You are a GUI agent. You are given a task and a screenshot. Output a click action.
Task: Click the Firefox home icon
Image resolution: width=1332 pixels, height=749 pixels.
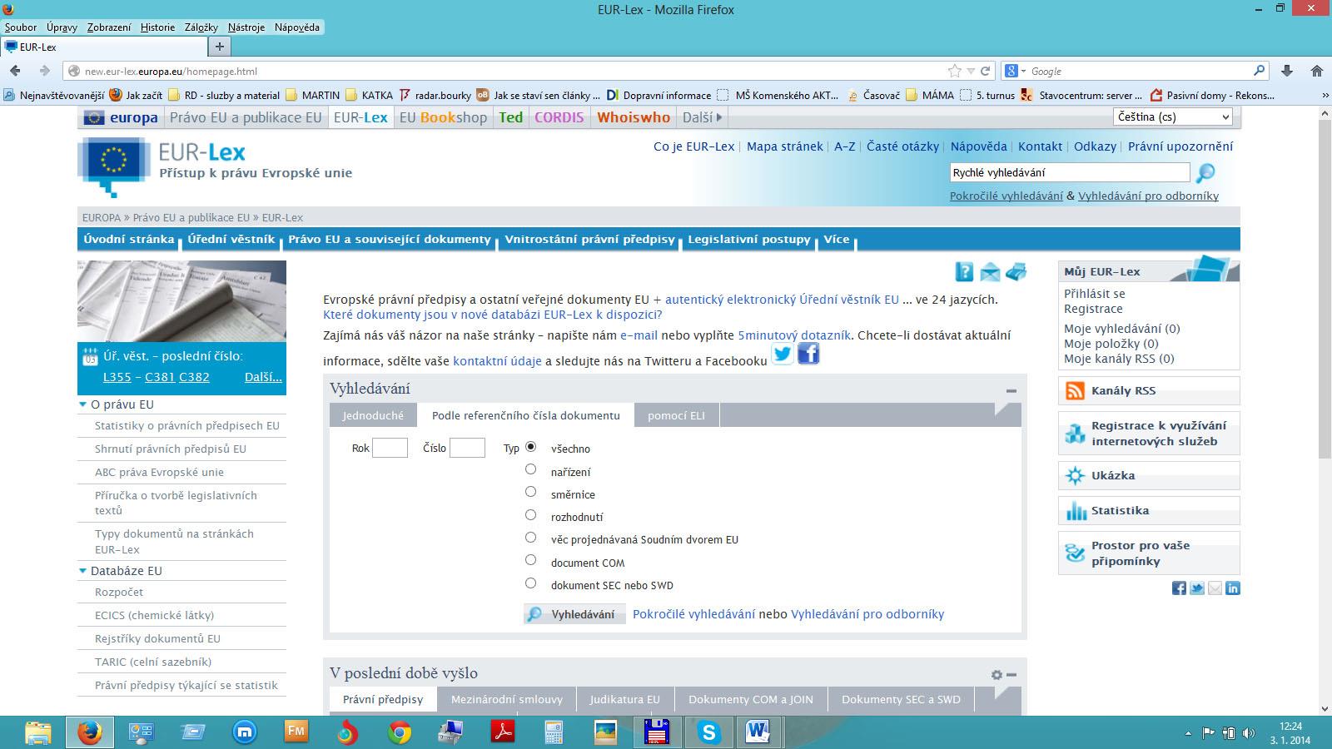point(1317,71)
